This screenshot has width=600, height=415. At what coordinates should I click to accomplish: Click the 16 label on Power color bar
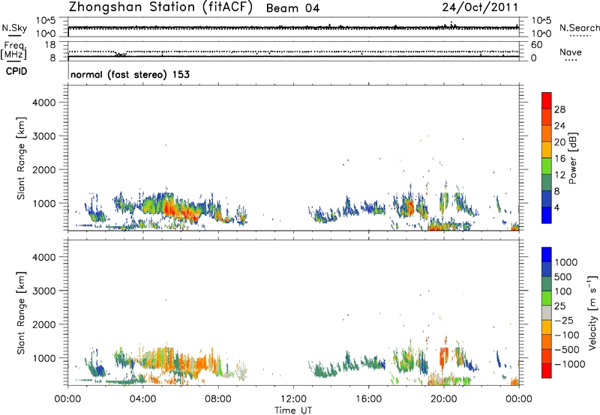559,159
